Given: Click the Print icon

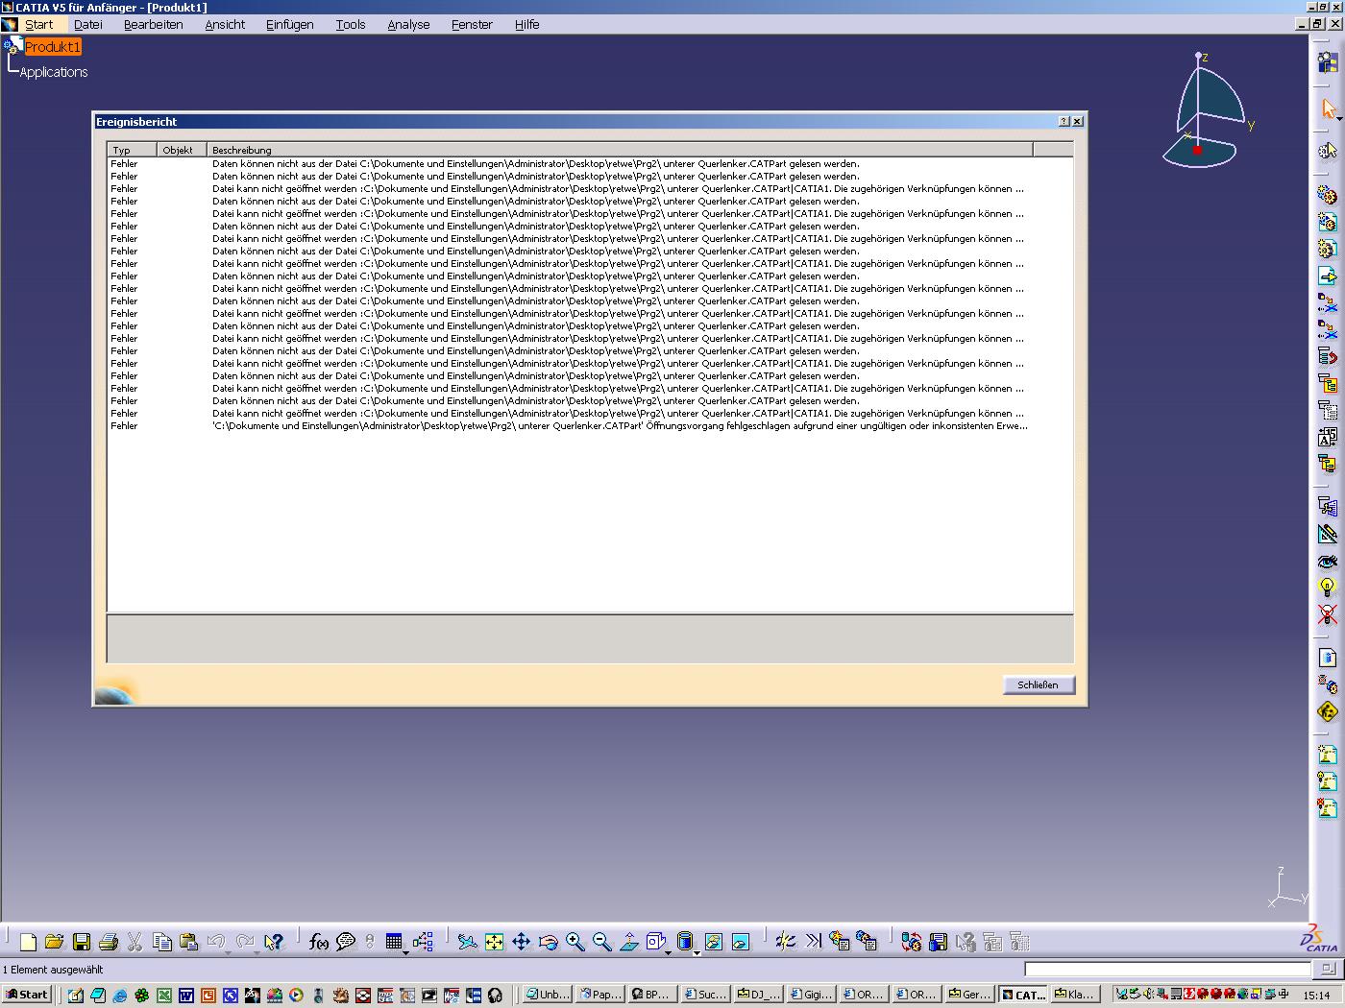Looking at the screenshot, I should tap(109, 942).
